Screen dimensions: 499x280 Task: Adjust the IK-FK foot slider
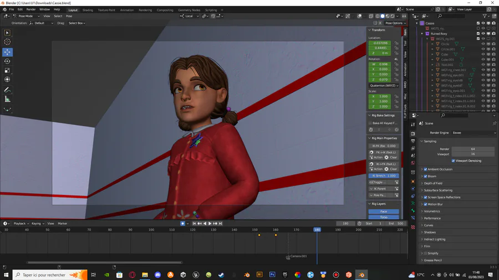coord(384,146)
